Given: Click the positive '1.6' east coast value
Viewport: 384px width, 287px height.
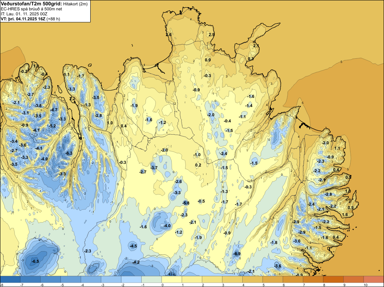Looking at the screenshot, I should point(345,214).
